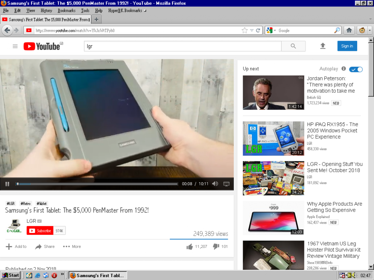Click the monkey face toolbar icon
The width and height of the screenshot is (374, 280).
point(362,30)
